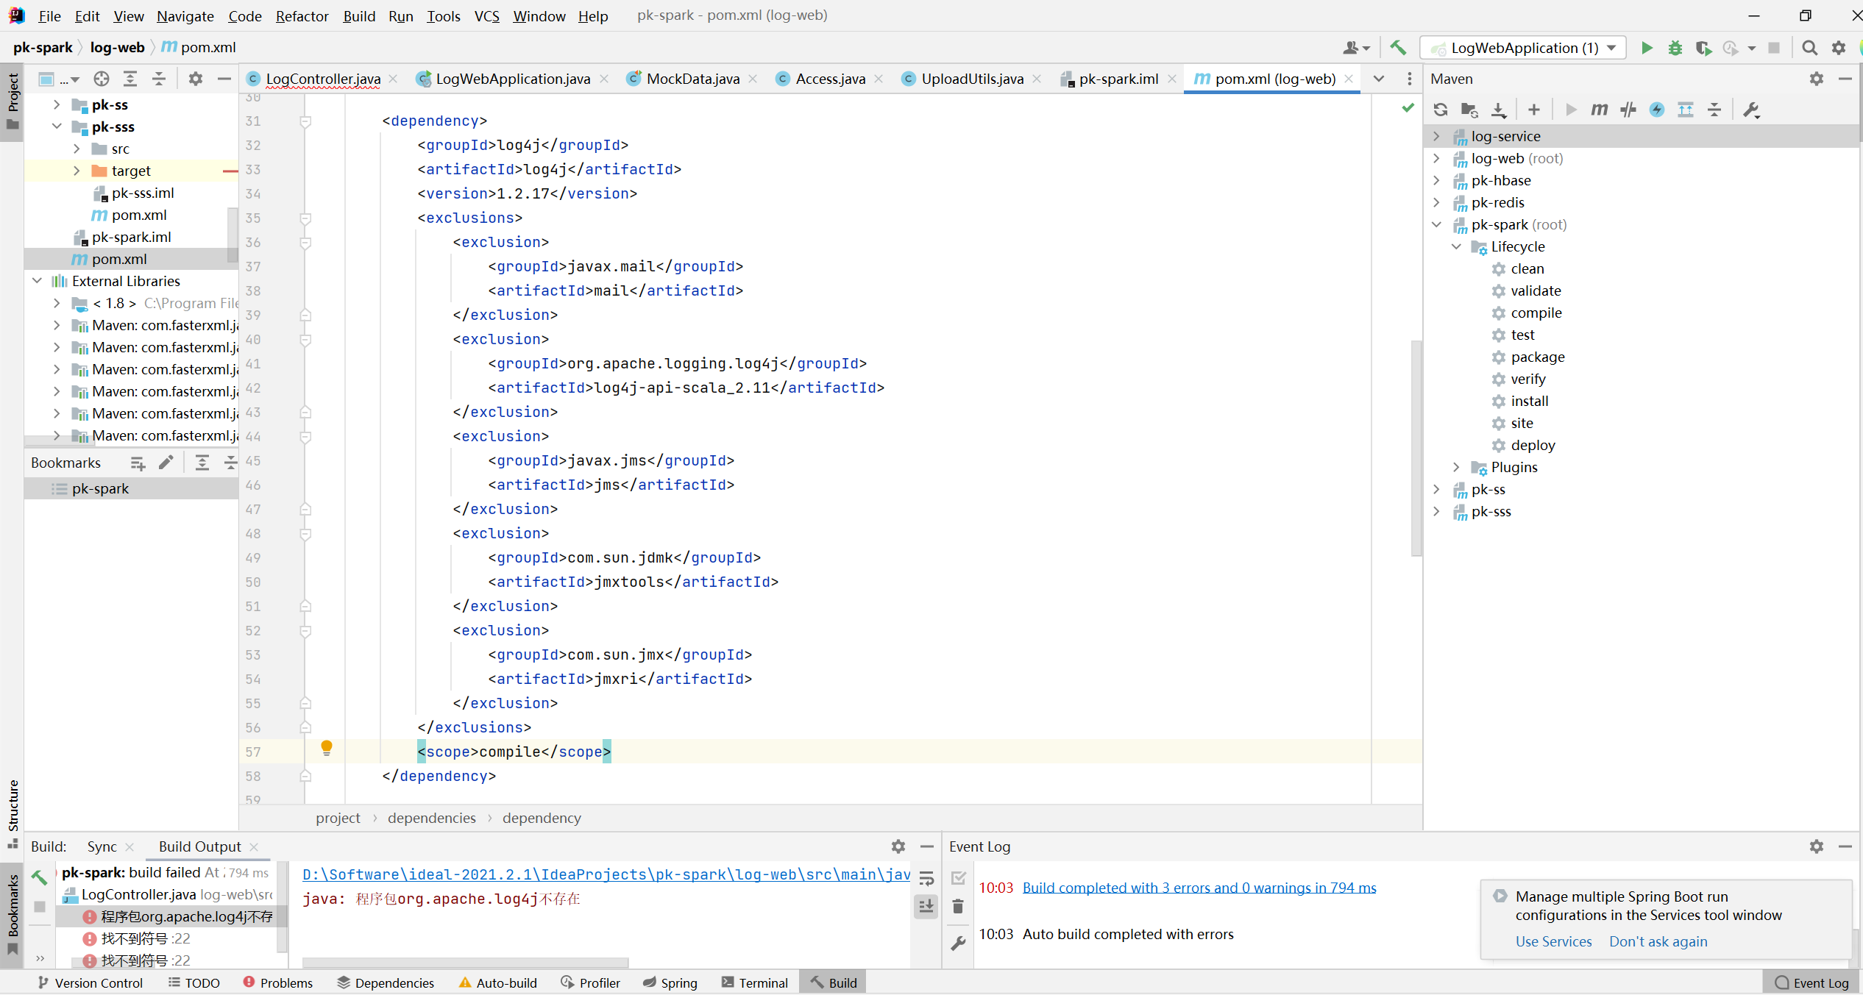This screenshot has width=1863, height=995.
Task: Expand all in Project tool window
Action: click(130, 79)
